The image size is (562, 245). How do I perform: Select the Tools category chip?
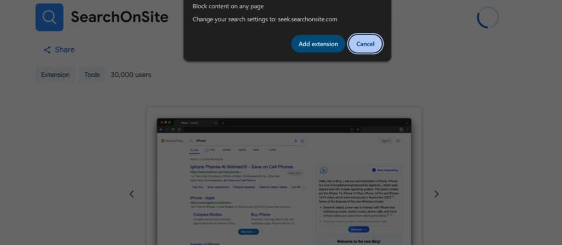click(x=92, y=75)
